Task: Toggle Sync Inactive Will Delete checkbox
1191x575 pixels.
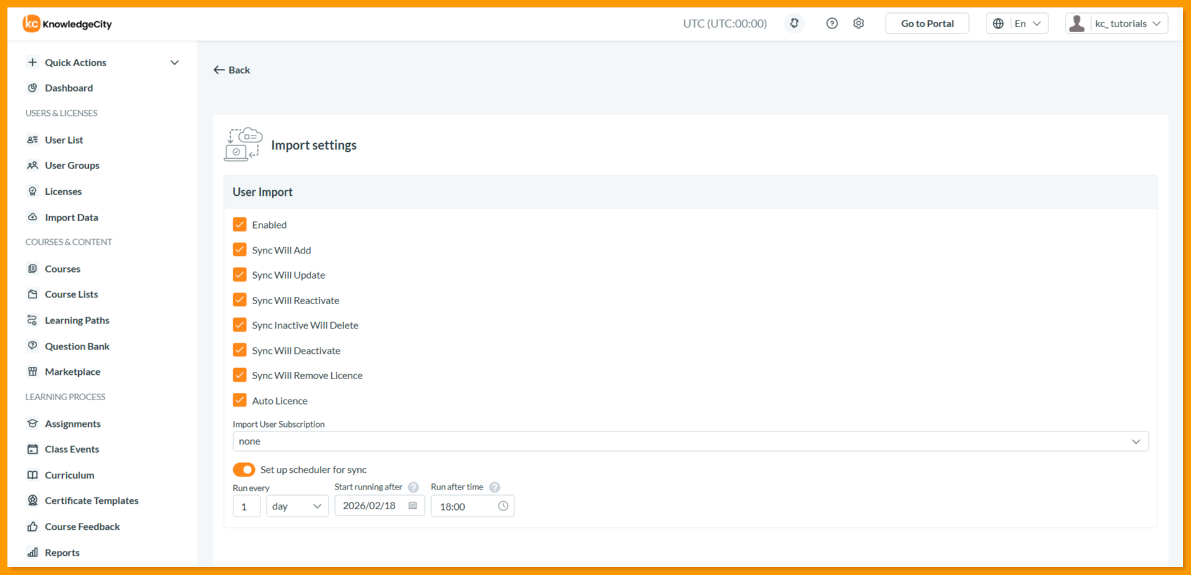Action: [x=239, y=325]
